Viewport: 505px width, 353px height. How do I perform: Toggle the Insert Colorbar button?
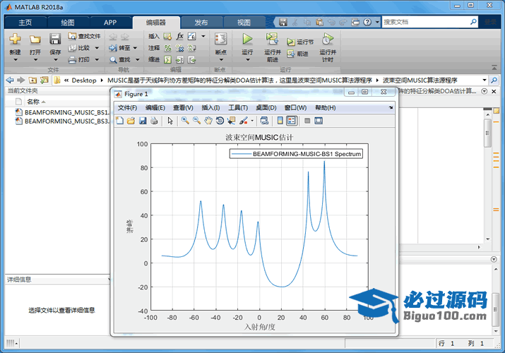coord(280,121)
